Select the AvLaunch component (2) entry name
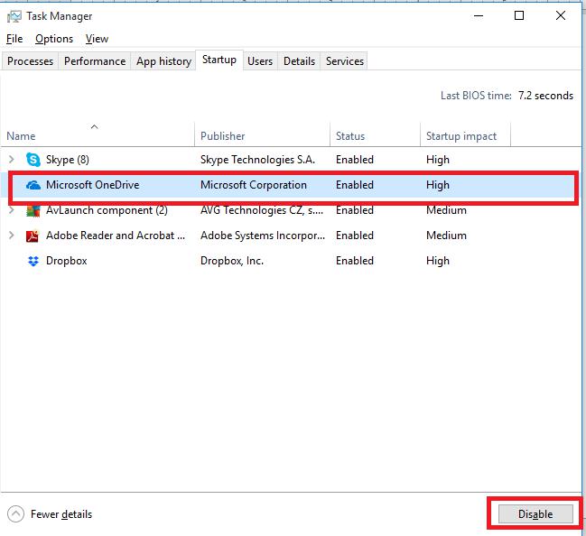Image resolution: width=586 pixels, height=536 pixels. tap(107, 210)
